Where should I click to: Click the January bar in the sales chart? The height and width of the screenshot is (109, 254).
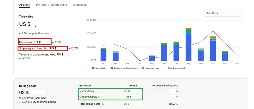point(103,55)
